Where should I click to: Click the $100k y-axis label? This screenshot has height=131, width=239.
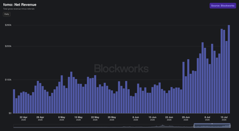tap(8, 80)
